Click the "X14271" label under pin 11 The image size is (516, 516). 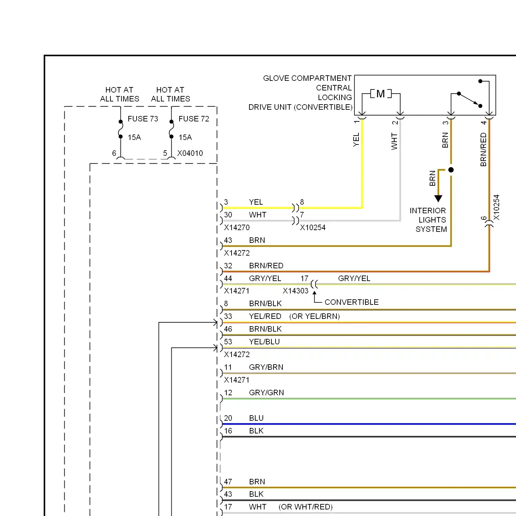(237, 380)
